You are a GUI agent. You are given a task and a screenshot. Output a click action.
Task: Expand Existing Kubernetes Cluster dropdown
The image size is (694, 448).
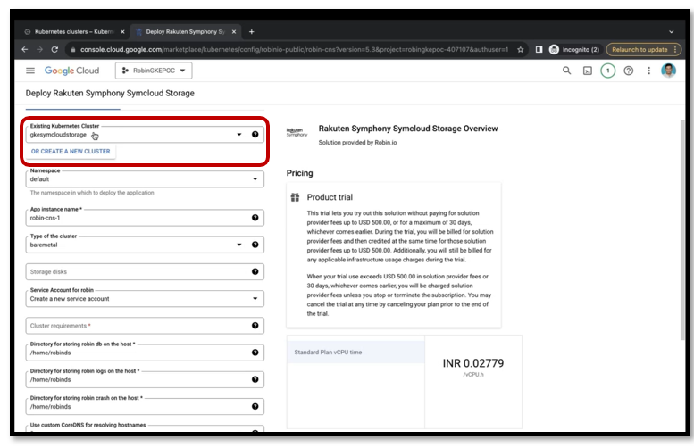pos(239,135)
